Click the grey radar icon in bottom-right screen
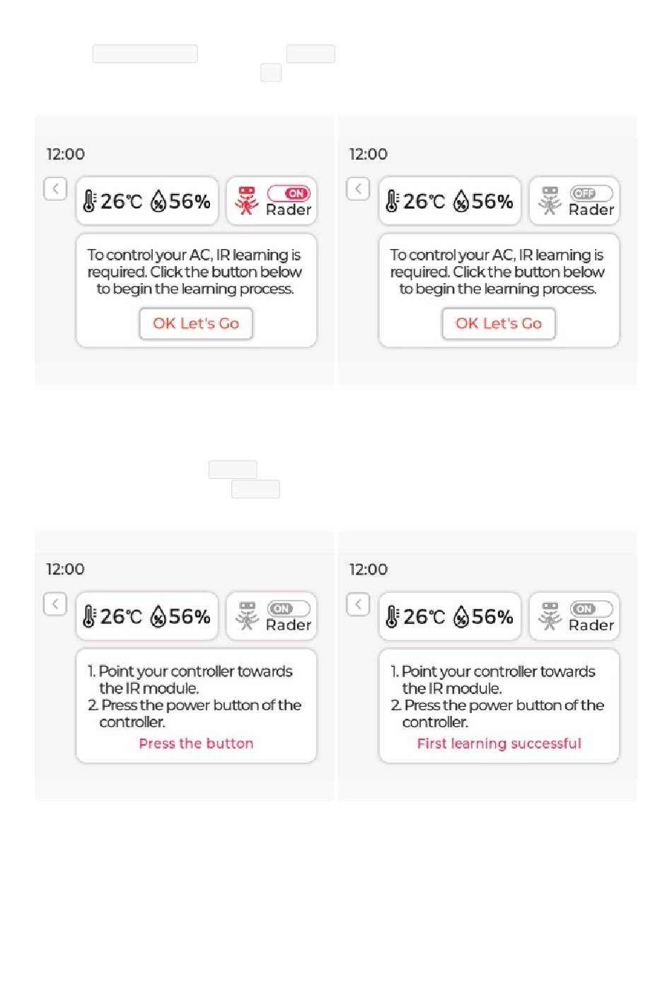 550,616
